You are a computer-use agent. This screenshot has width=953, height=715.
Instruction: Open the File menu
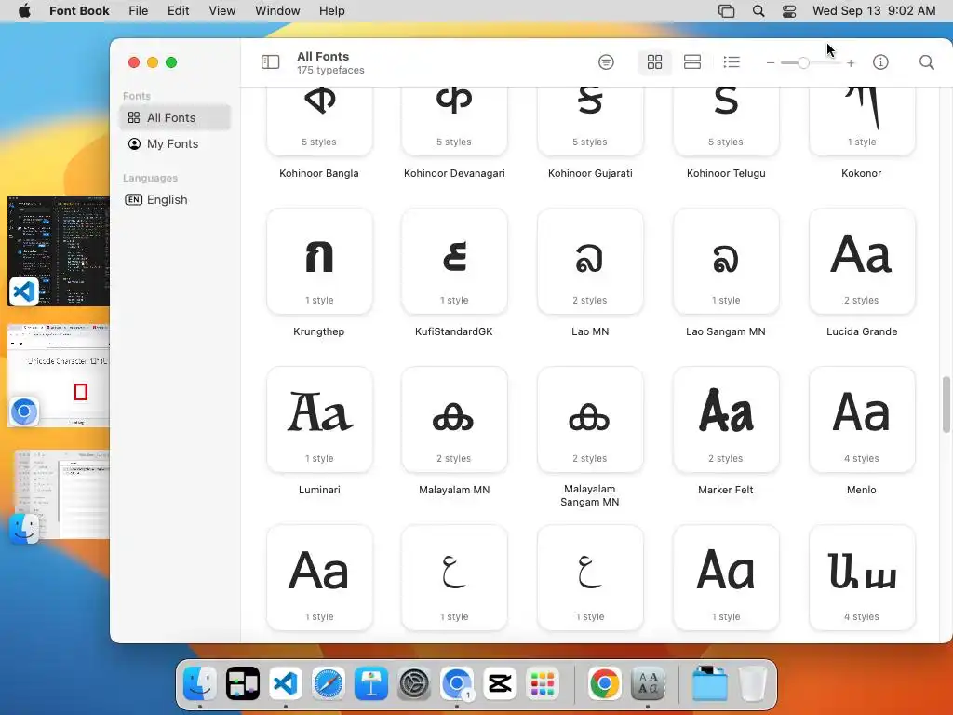(138, 10)
